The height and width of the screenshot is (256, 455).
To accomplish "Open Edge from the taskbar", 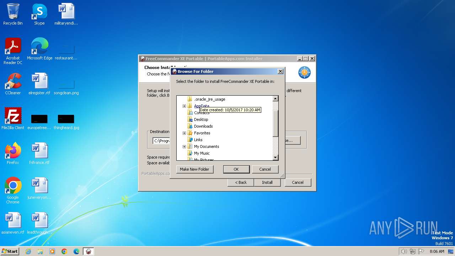I will (76, 251).
